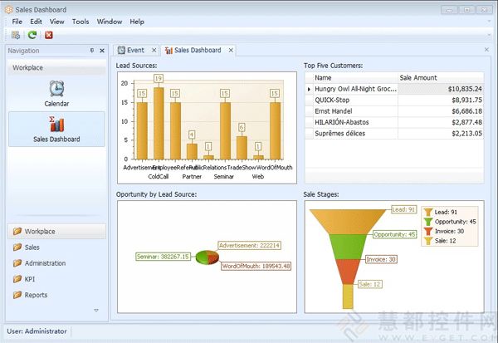Pin the Navigation panel with pushpin icon
This screenshot has width=498, height=343.
pyautogui.click(x=92, y=51)
